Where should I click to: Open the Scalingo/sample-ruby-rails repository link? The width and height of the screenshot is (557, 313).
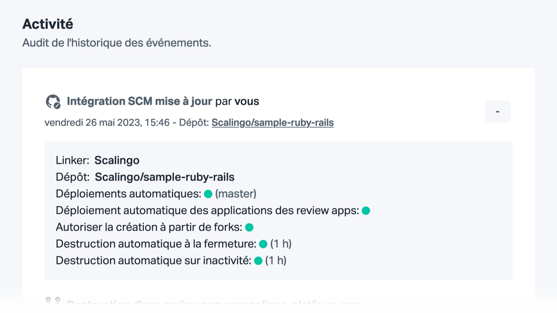coord(273,123)
